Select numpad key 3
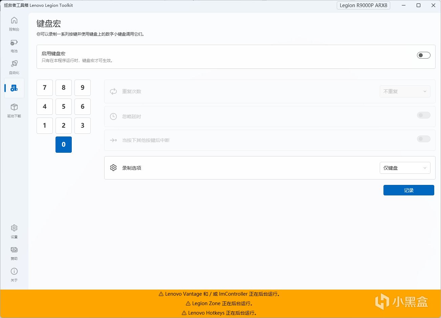Image resolution: width=441 pixels, height=318 pixels. [x=83, y=126]
